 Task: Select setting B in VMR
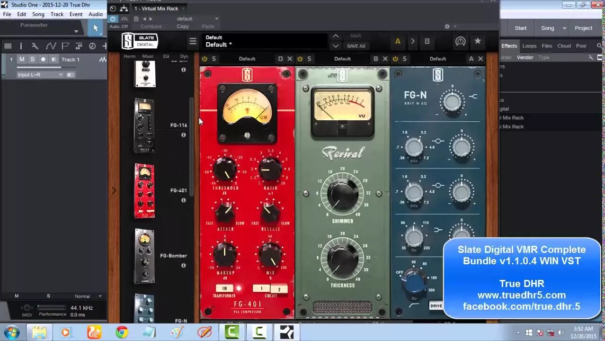point(427,41)
